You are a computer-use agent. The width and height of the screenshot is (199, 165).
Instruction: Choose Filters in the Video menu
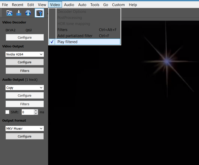[x=85, y=30]
